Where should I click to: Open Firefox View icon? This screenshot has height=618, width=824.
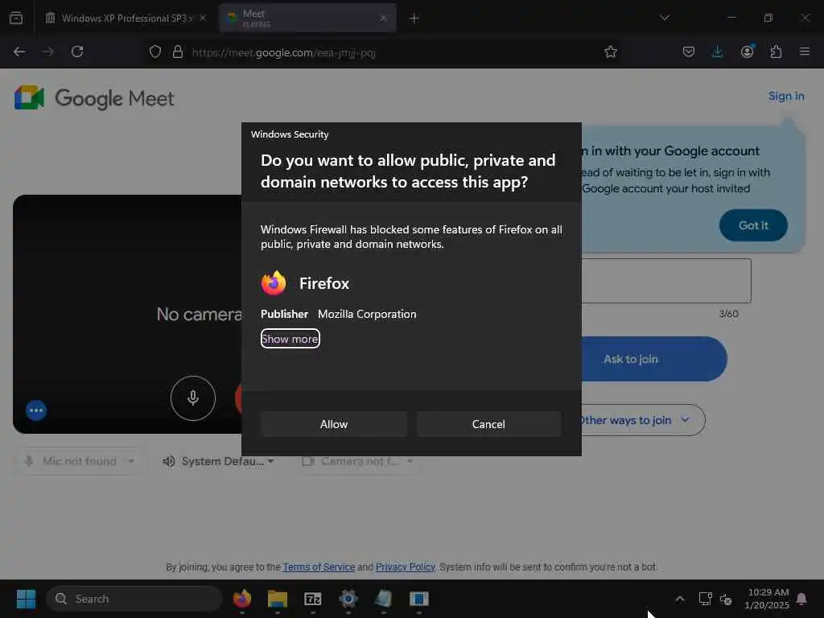(x=16, y=18)
